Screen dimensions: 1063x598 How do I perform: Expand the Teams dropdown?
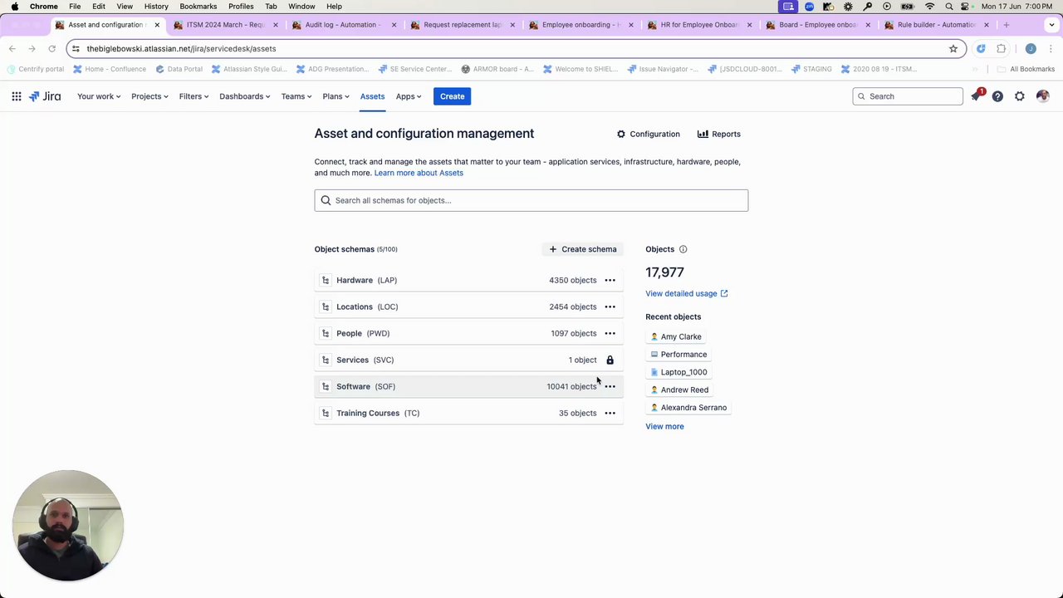coord(296,96)
